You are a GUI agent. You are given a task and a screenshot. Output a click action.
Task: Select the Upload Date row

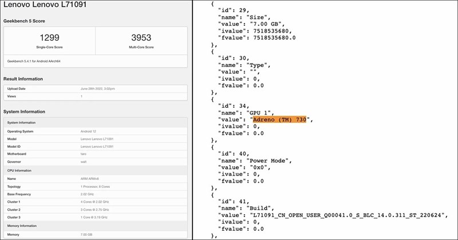coord(94,89)
